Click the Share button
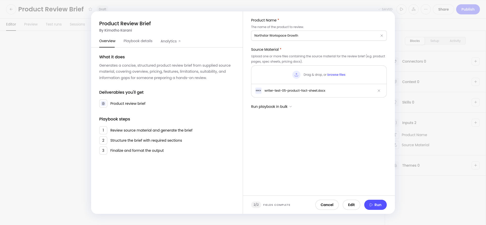Image resolution: width=486 pixels, height=225 pixels. point(443,9)
